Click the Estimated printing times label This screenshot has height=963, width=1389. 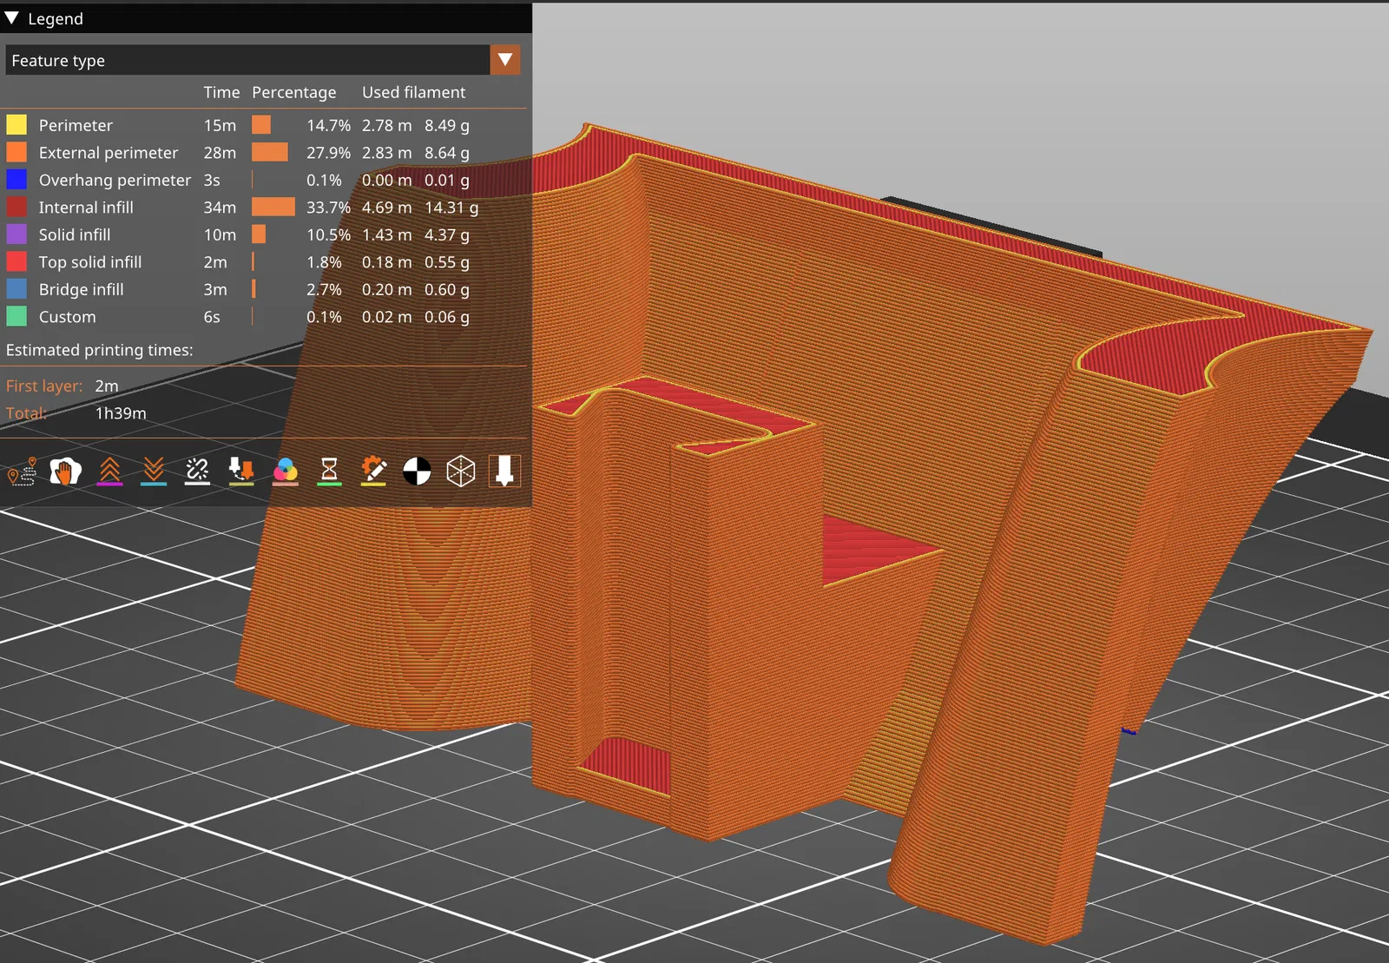[x=100, y=350]
